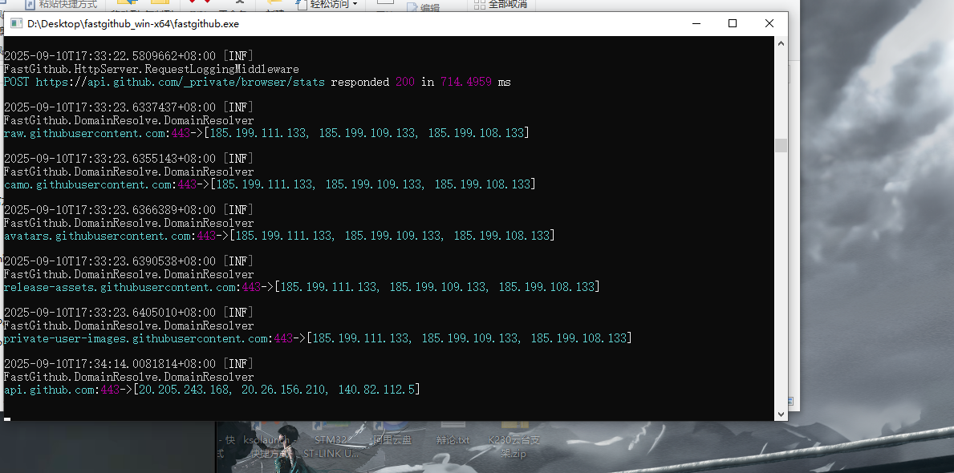
Task: Click the fastgithub.exe console icon in title bar
Action: point(15,24)
